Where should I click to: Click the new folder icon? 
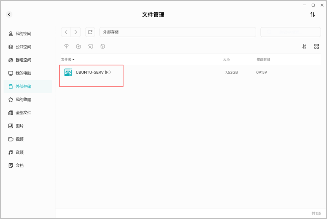79,46
